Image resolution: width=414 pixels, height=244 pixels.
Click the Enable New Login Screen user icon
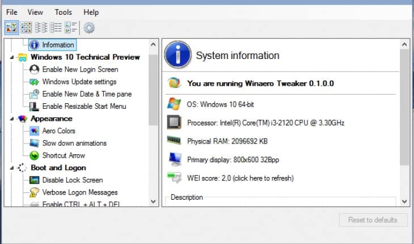pos(35,69)
